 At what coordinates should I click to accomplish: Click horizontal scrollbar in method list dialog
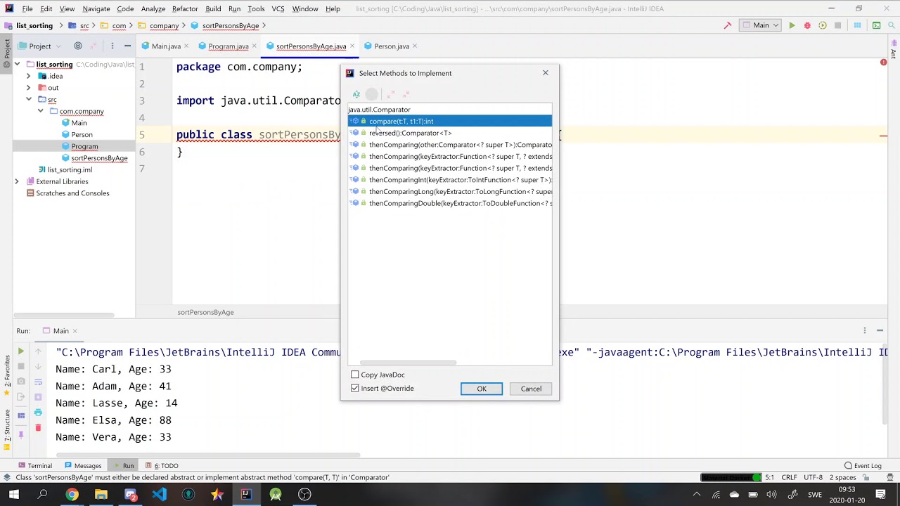point(408,363)
